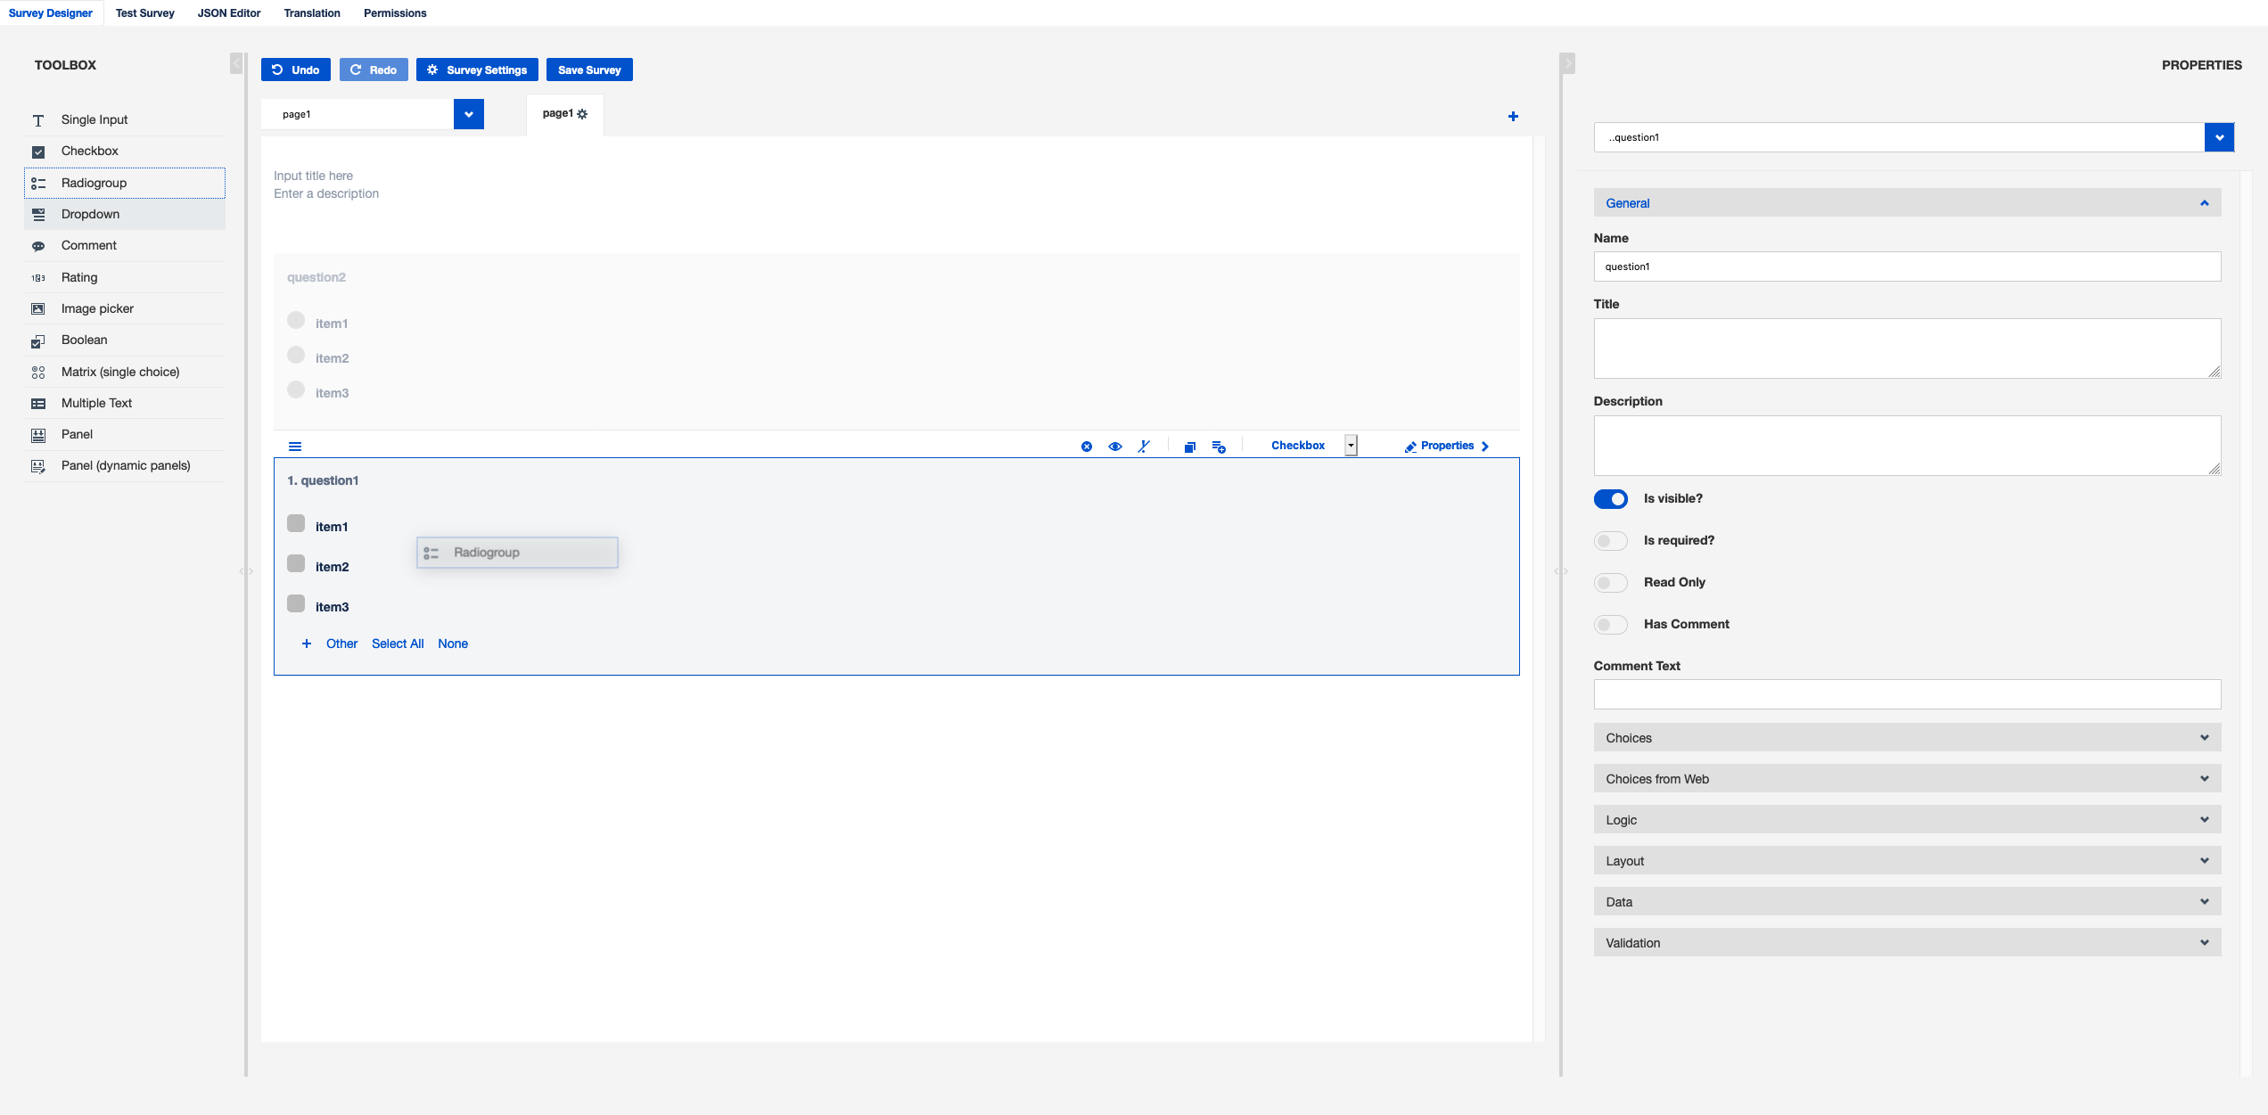Enable the Is required toggle

1610,541
